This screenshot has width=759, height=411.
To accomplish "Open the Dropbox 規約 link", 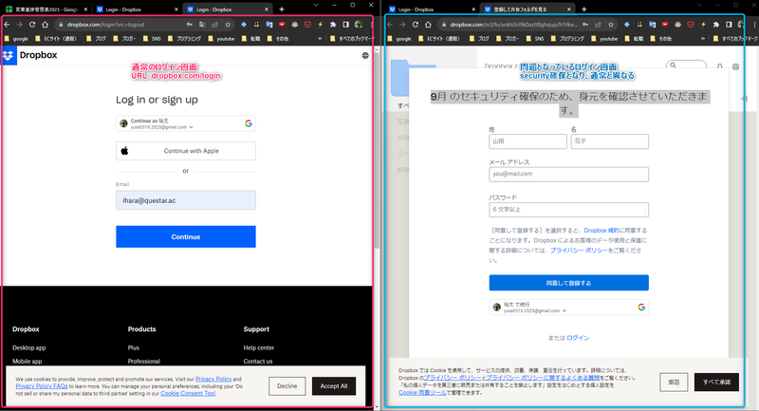I will point(602,231).
